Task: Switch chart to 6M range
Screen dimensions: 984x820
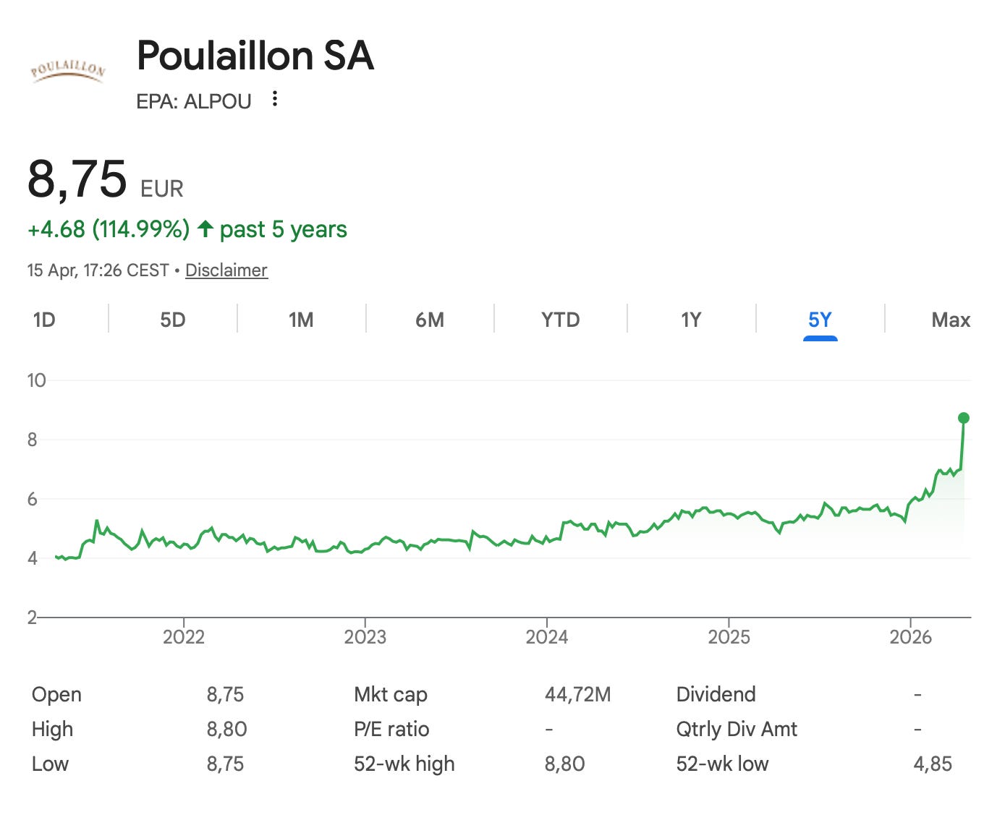Action: 430,320
